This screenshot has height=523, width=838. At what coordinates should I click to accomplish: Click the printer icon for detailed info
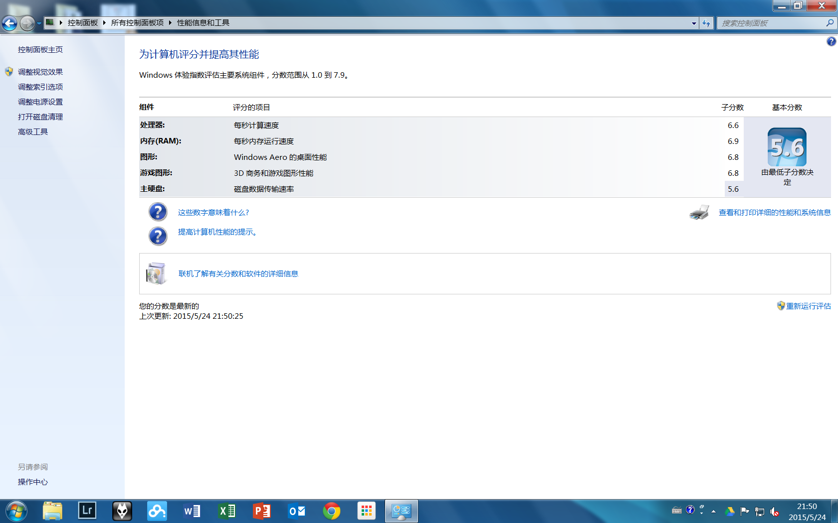pyautogui.click(x=699, y=213)
